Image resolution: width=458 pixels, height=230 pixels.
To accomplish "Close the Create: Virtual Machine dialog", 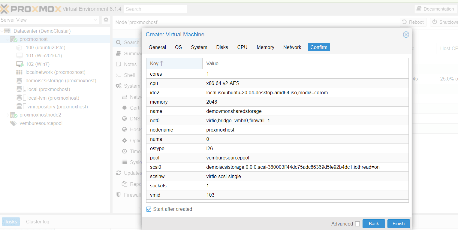I will 406,35.
